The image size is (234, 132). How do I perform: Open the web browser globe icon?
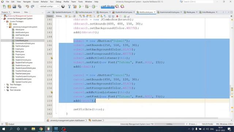[63, 7]
